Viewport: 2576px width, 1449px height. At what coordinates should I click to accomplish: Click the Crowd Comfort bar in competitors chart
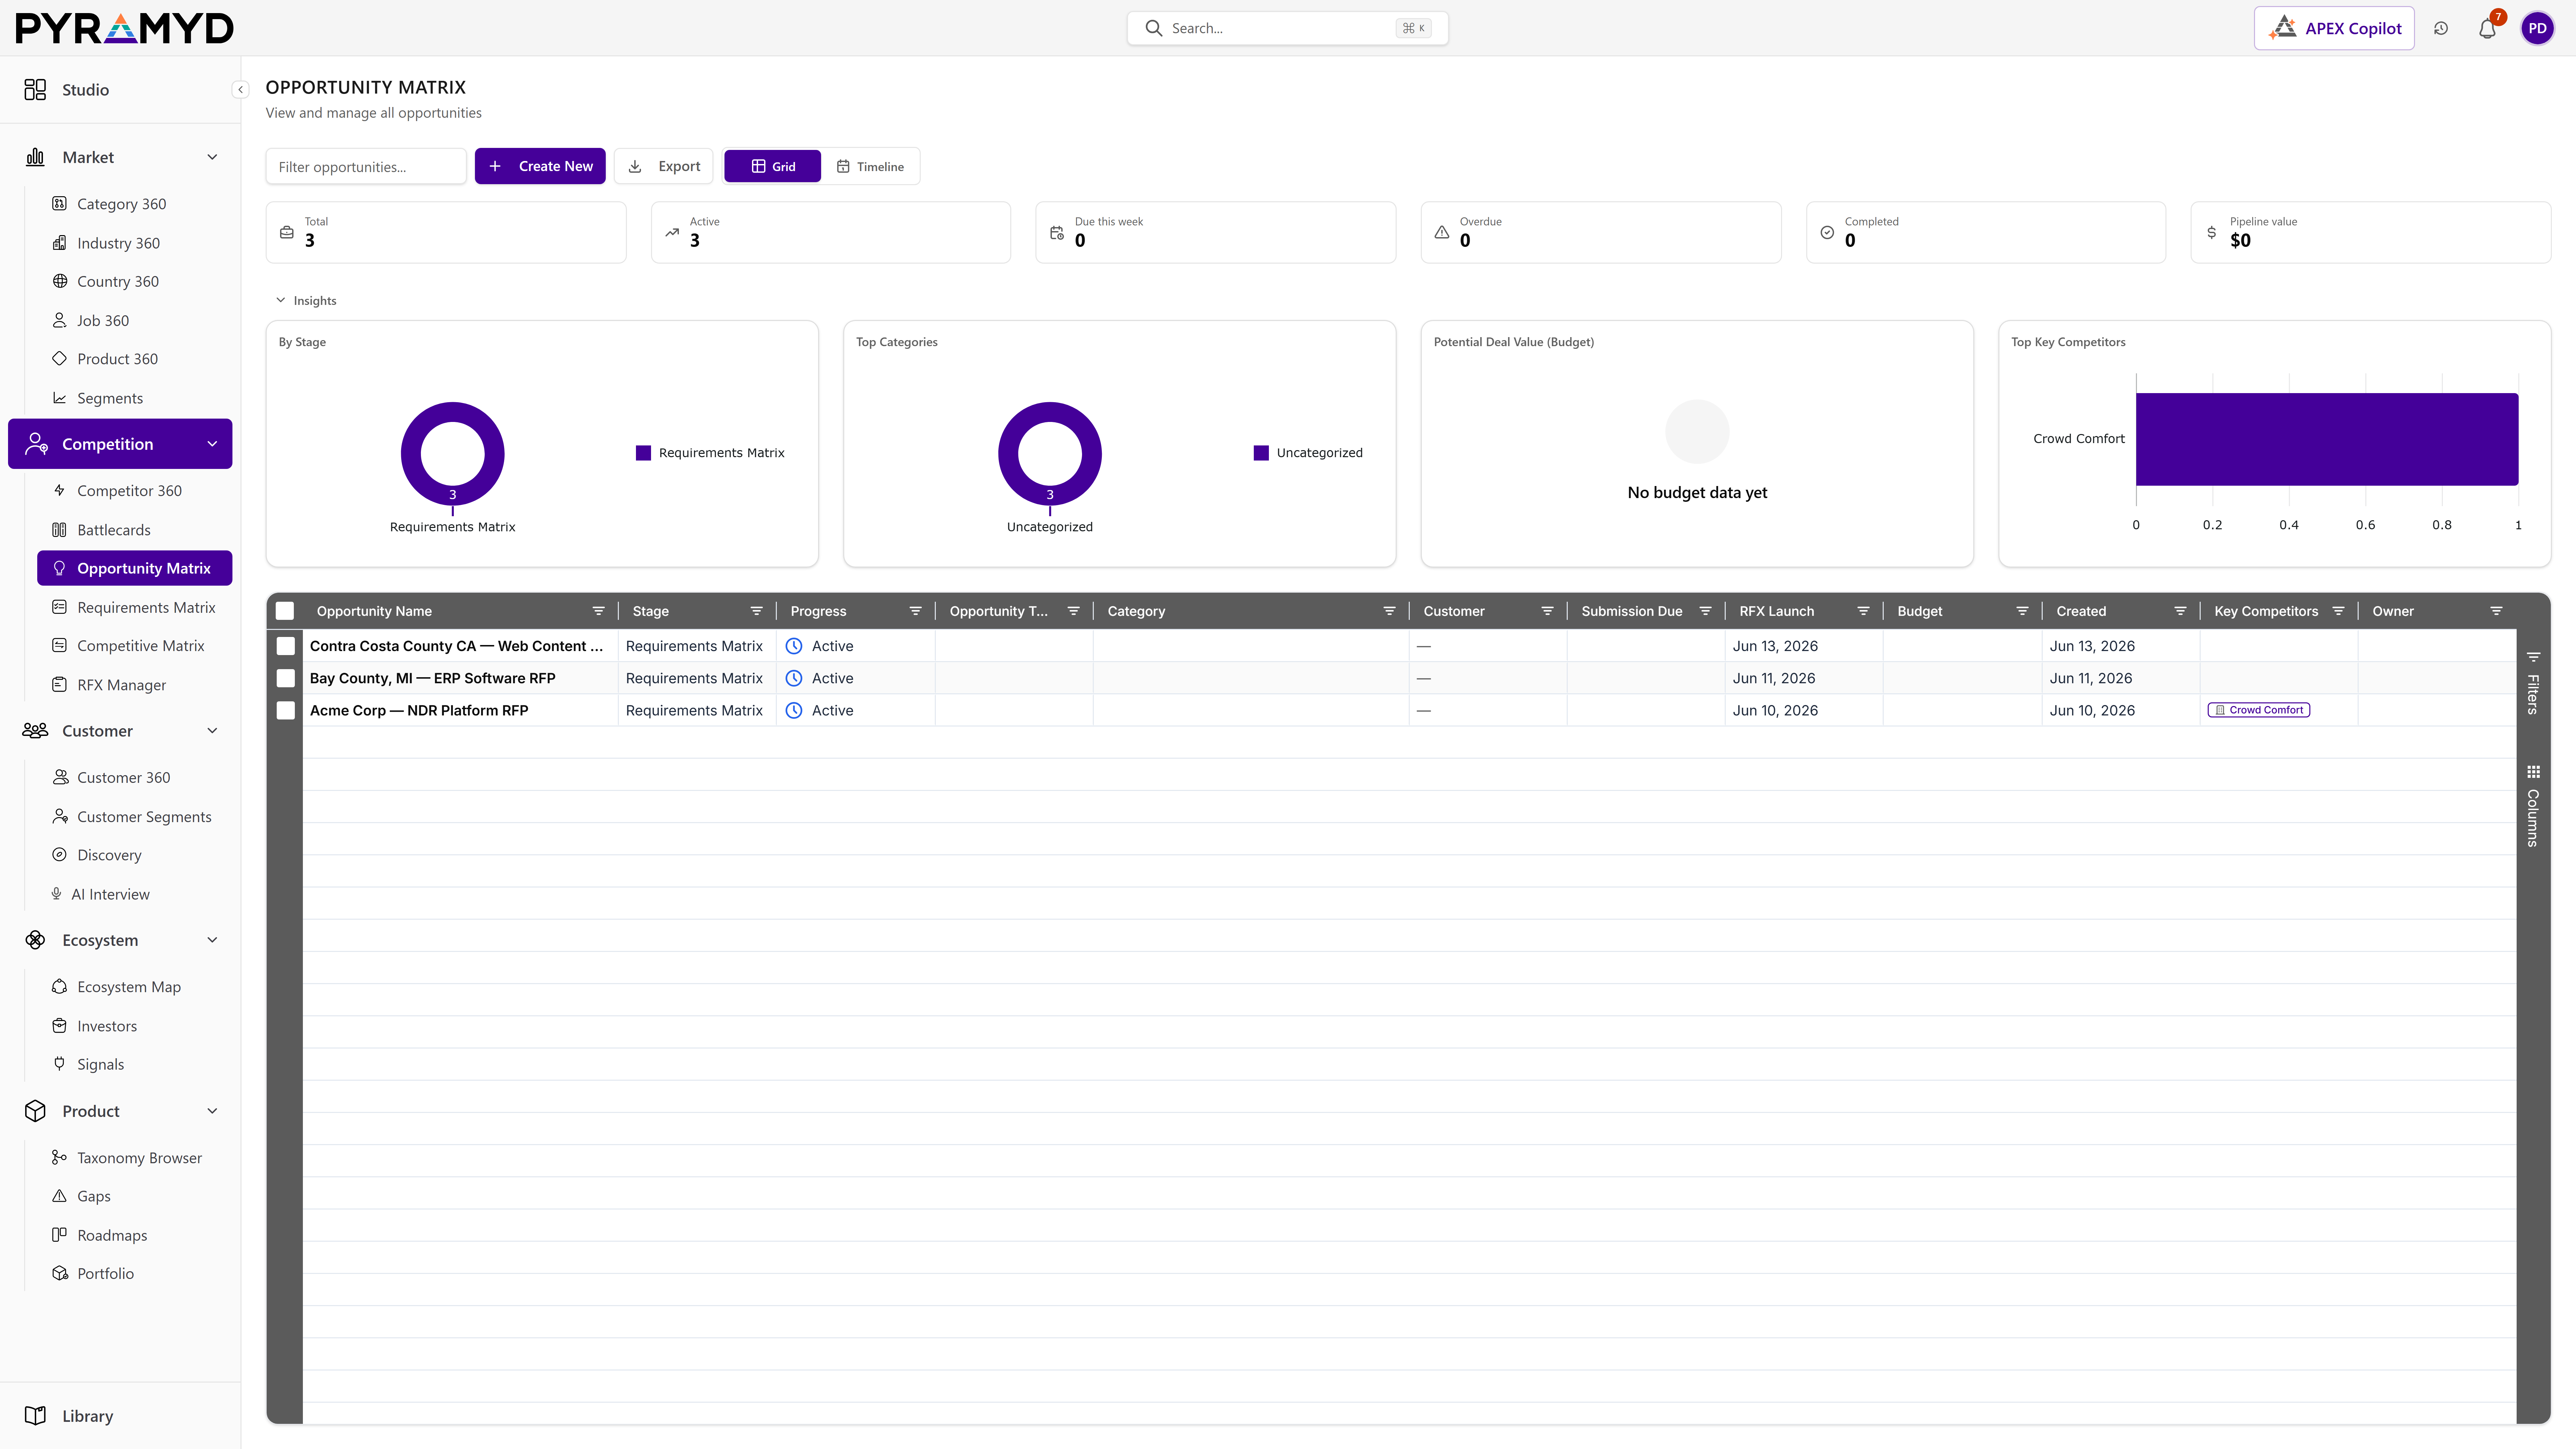2327,439
